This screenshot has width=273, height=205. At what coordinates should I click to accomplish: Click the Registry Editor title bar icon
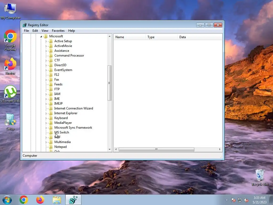click(x=25, y=25)
